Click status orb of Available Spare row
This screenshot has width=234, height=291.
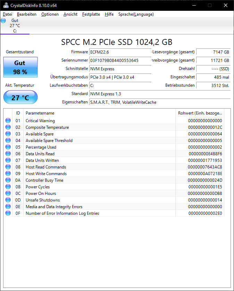coord(8,134)
